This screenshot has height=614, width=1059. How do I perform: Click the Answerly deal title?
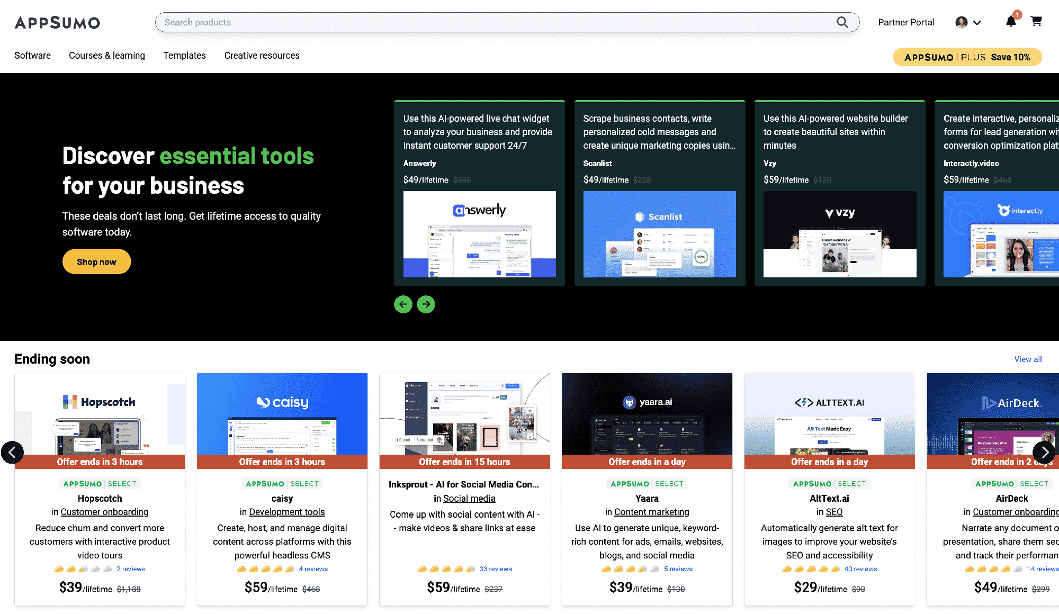coord(420,164)
